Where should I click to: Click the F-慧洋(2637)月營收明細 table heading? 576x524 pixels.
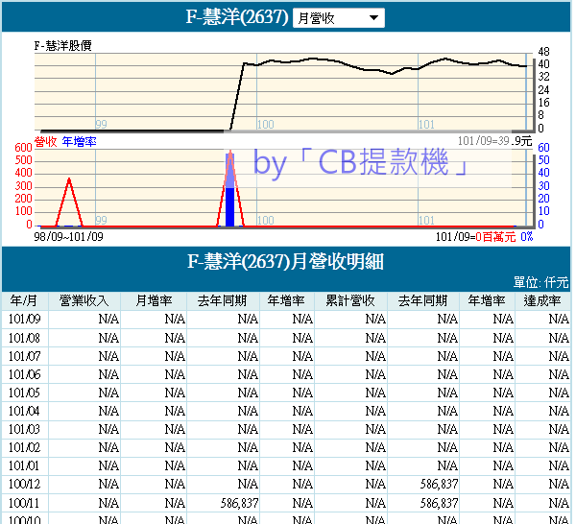(x=285, y=261)
